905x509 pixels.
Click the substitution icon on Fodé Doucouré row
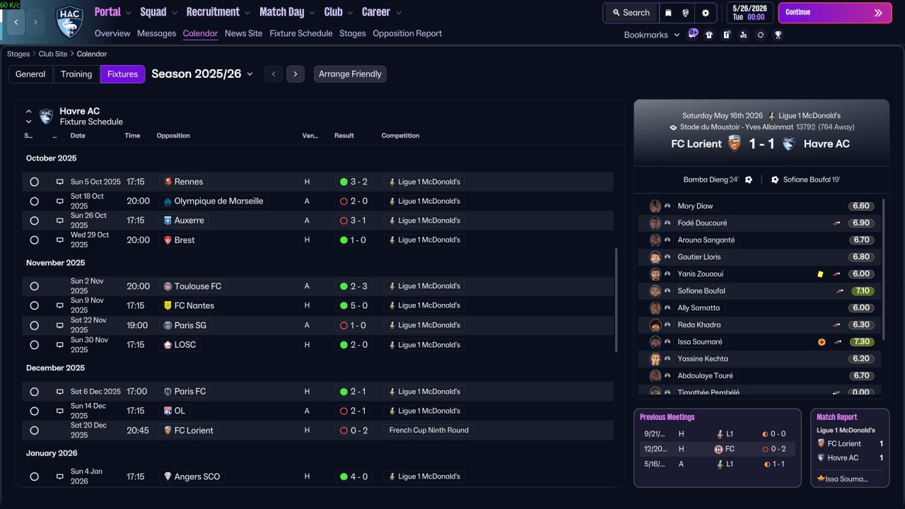point(838,223)
